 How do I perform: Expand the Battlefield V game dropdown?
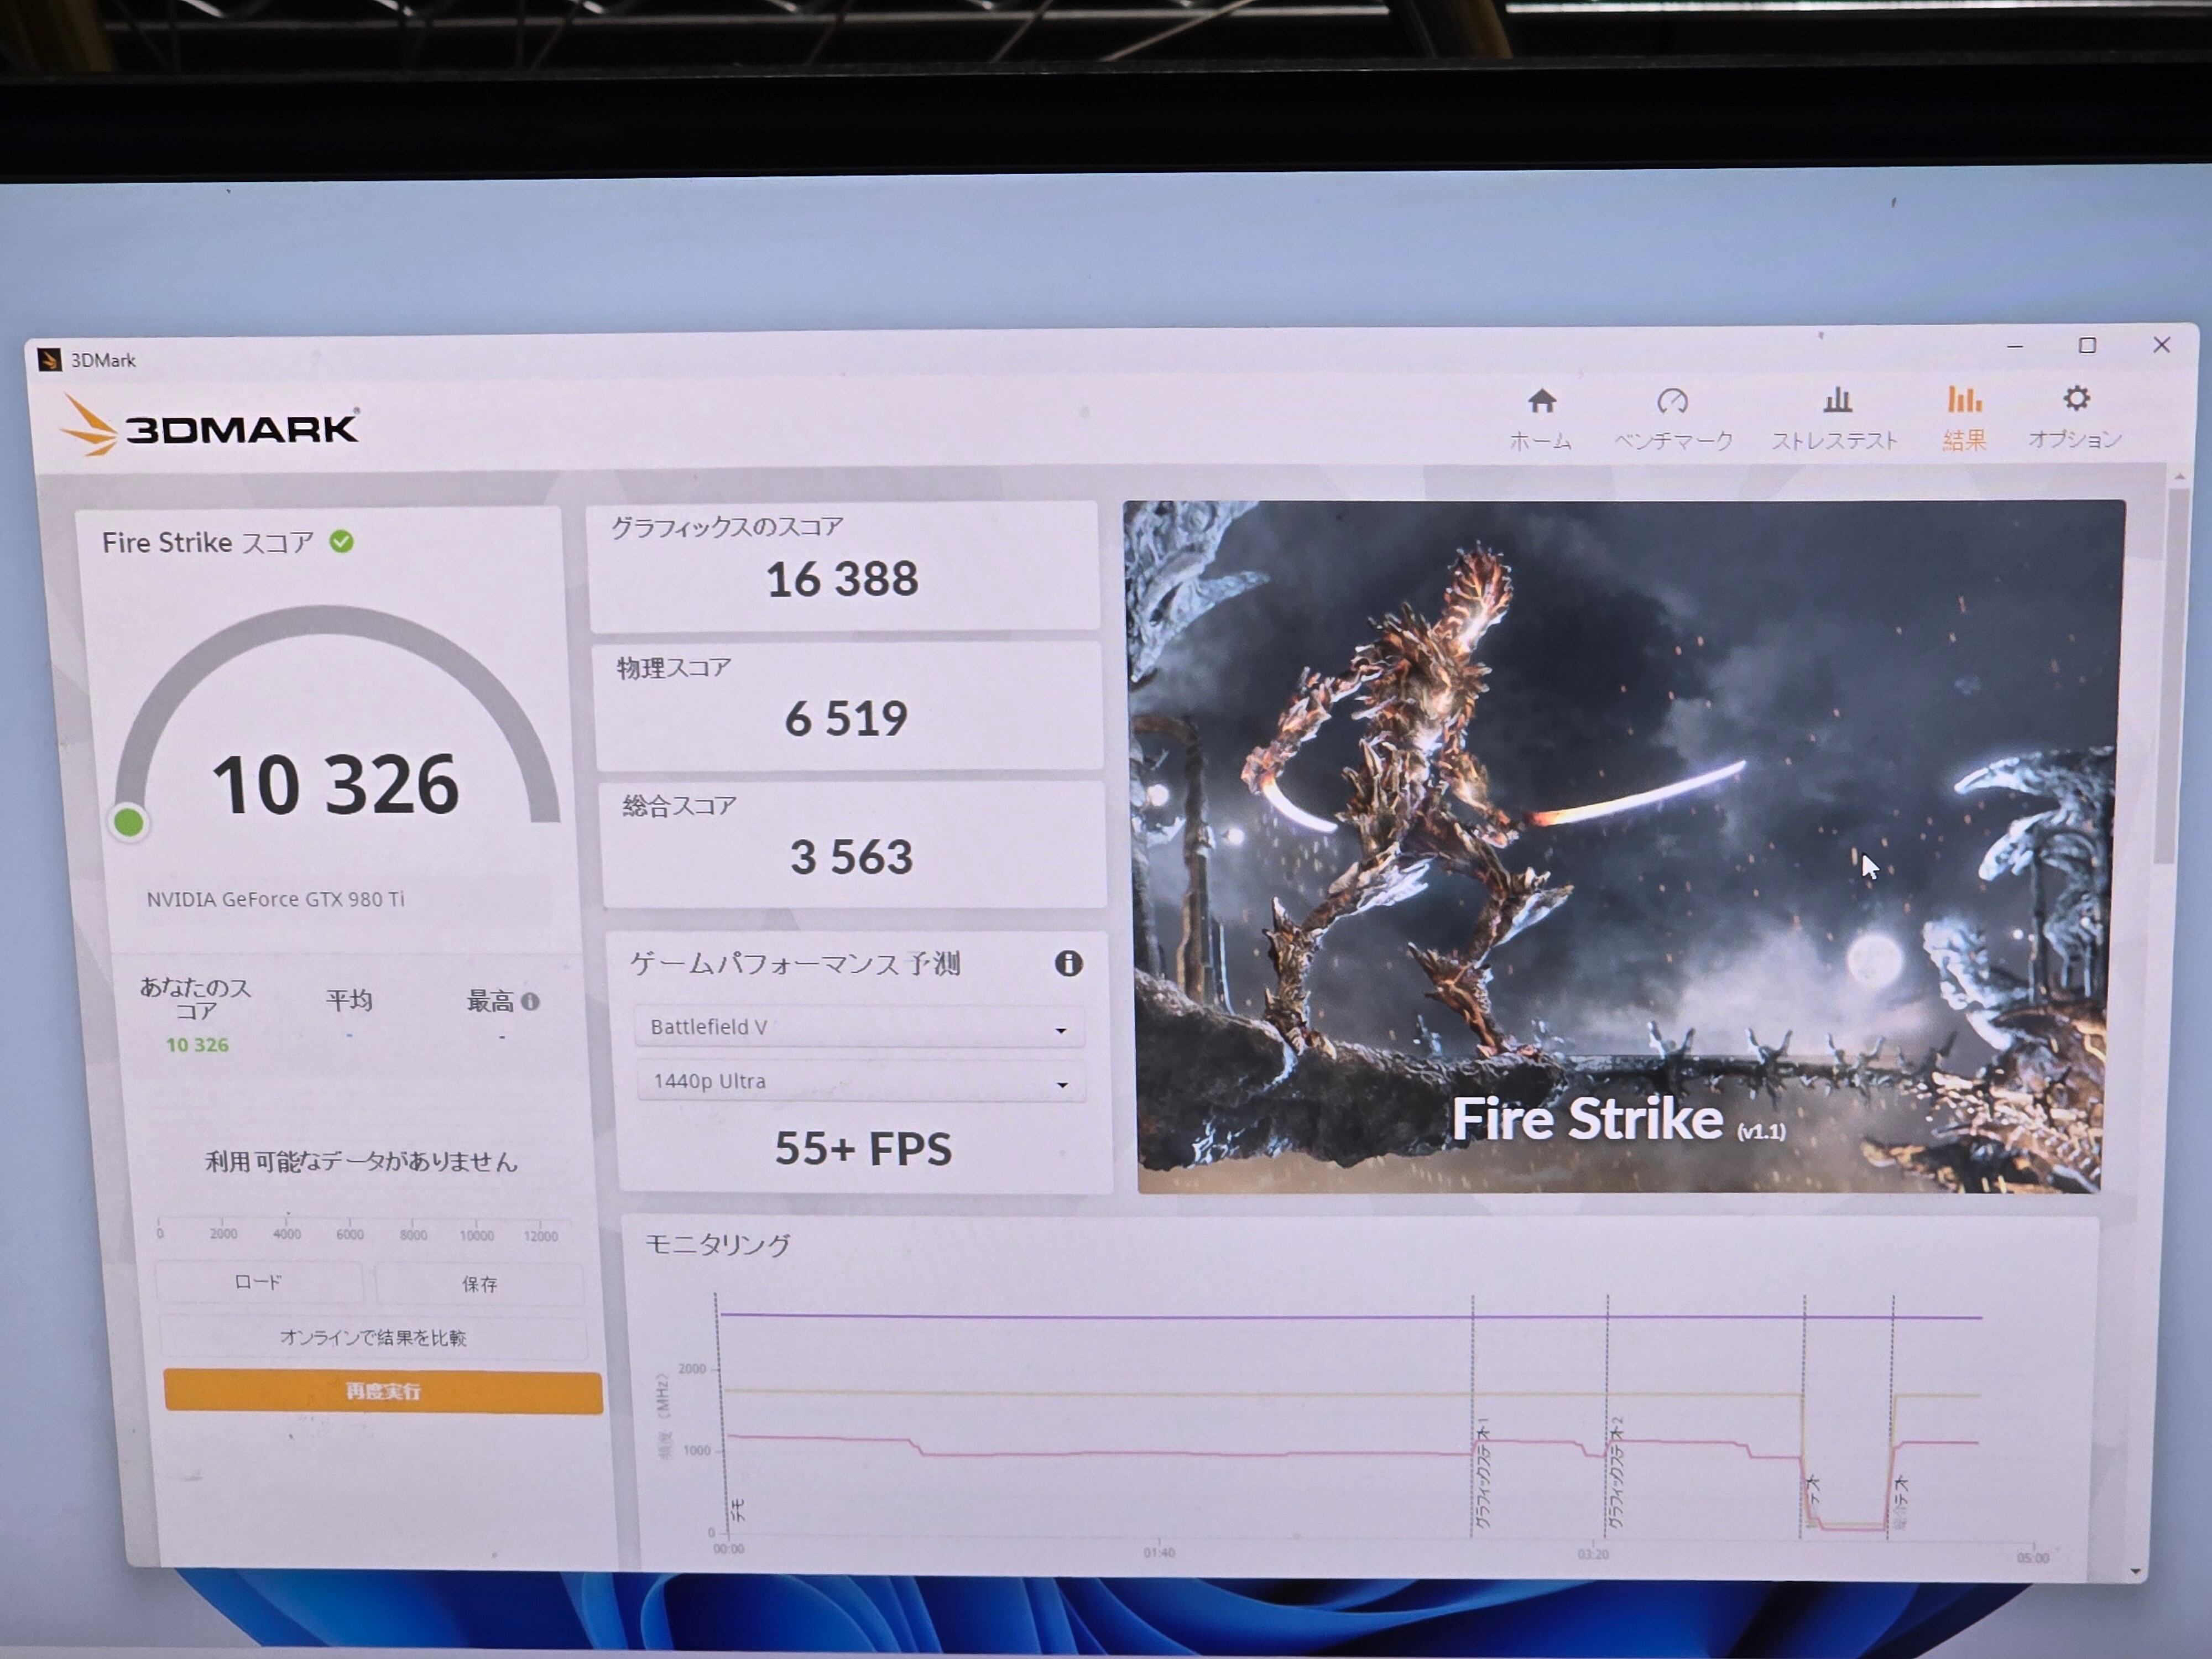pos(859,1028)
